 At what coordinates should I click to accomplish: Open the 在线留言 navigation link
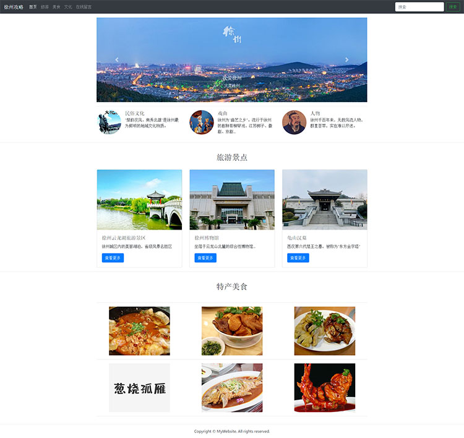(84, 7)
